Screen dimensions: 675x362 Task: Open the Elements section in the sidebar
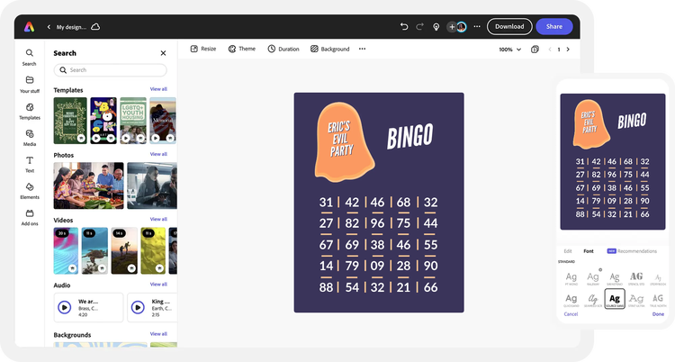(30, 191)
